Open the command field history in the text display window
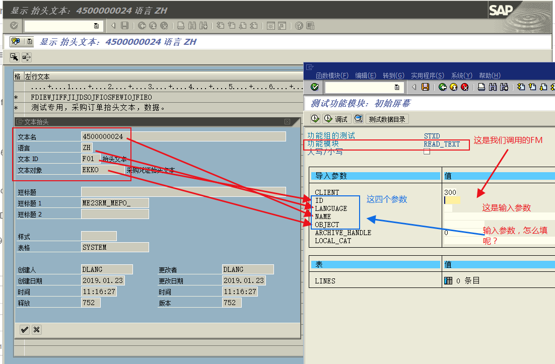555x364 pixels. point(96,26)
